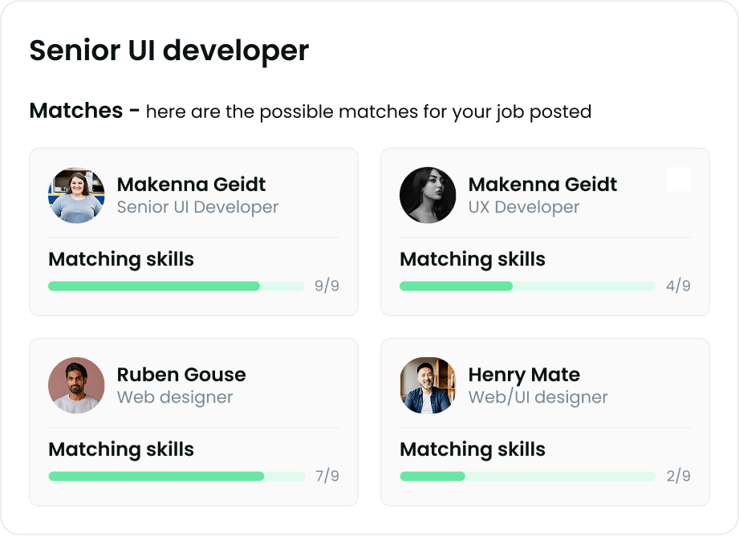The height and width of the screenshot is (536, 739).
Task: Open Ruben Gouse's name link
Action: pos(181,375)
